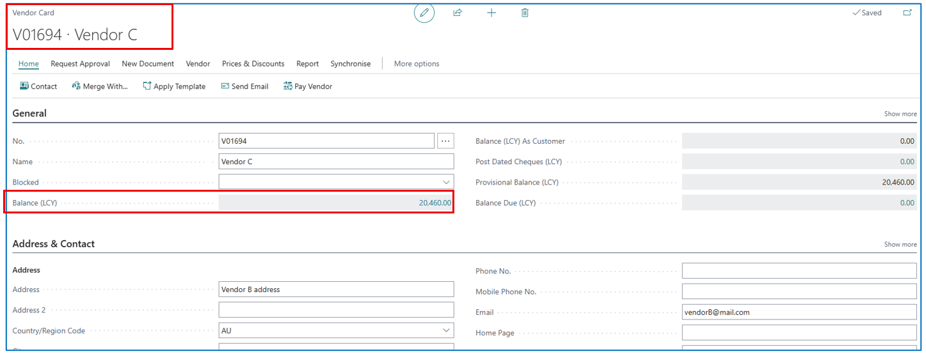Click the pencil edit icon
This screenshot has height=354, width=926.
point(424,13)
